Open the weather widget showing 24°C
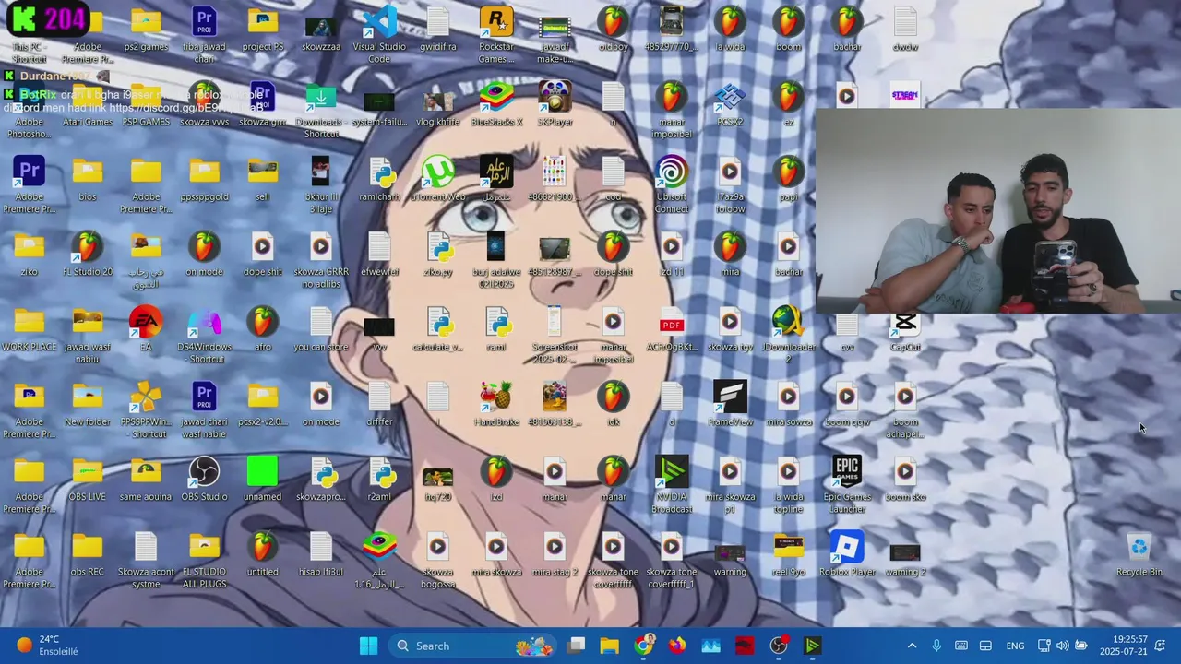Viewport: 1181px width, 664px height. [48, 646]
